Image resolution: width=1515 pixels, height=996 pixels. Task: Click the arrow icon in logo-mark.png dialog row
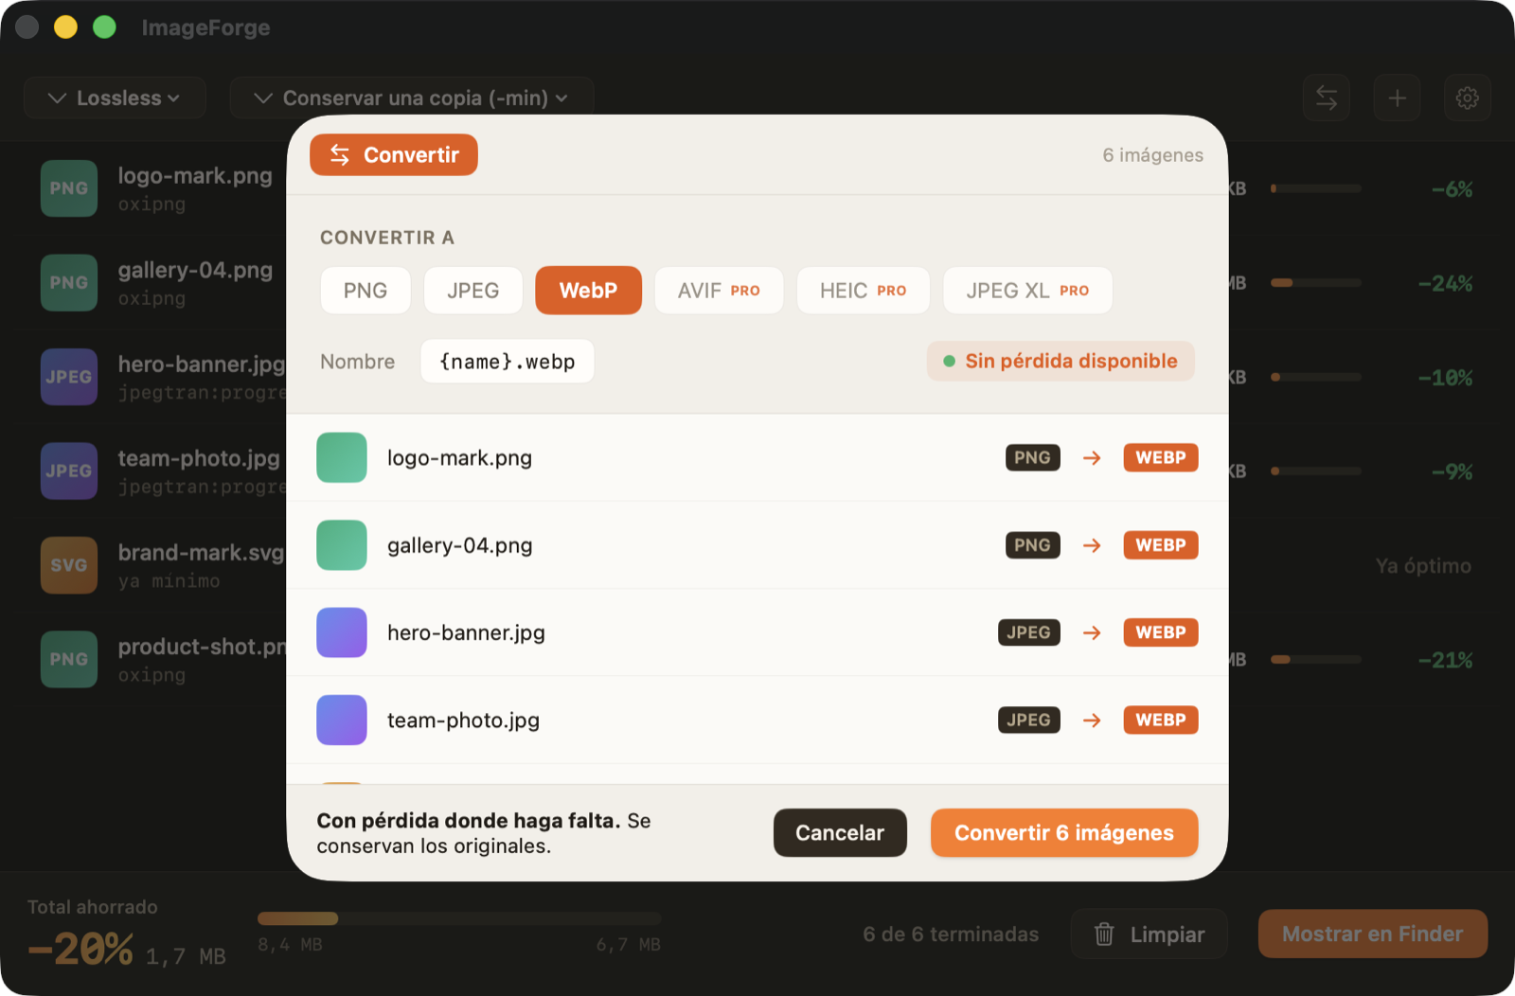coord(1092,457)
